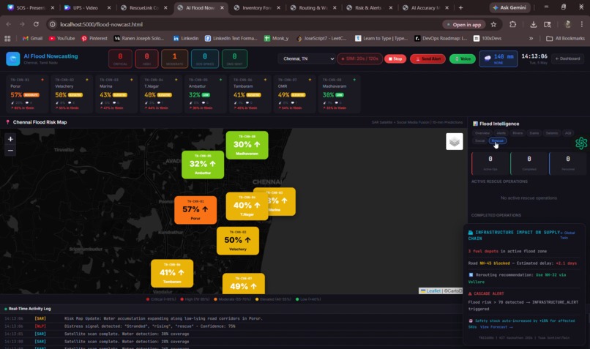The height and width of the screenshot is (349, 590).
Task: Select the Velachery 50% zone card
Action: [x=72, y=94]
